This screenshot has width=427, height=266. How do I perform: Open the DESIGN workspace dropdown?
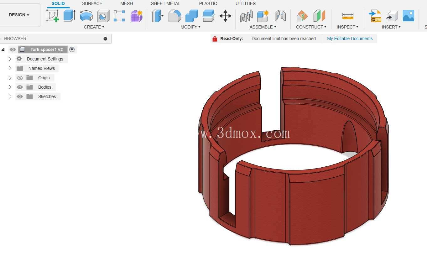click(19, 15)
